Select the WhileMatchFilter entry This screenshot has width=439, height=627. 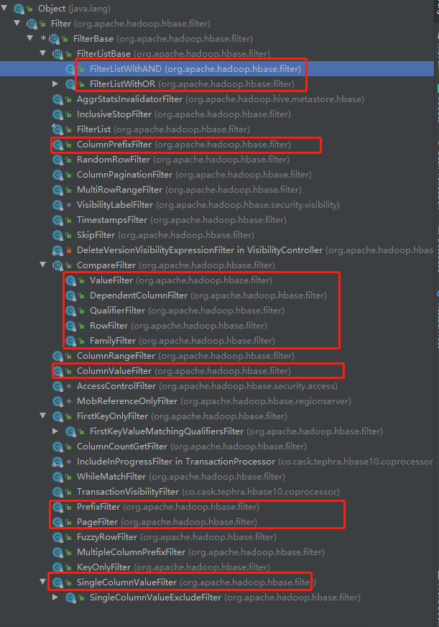[x=111, y=477]
